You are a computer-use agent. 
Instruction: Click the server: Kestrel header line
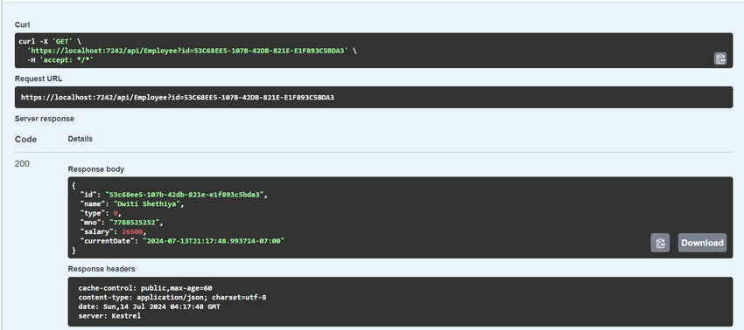(109, 316)
